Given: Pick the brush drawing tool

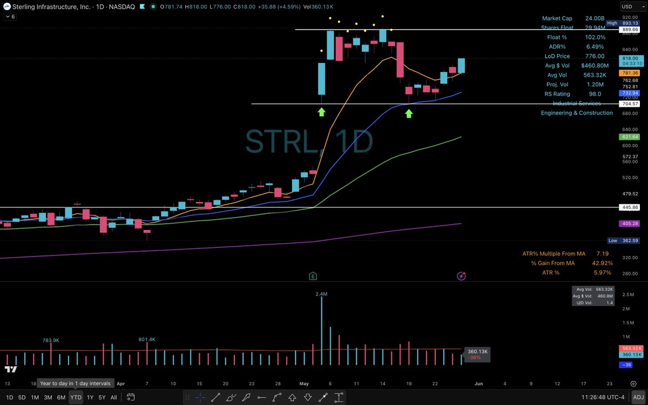Looking at the screenshot, I should pos(231,397).
